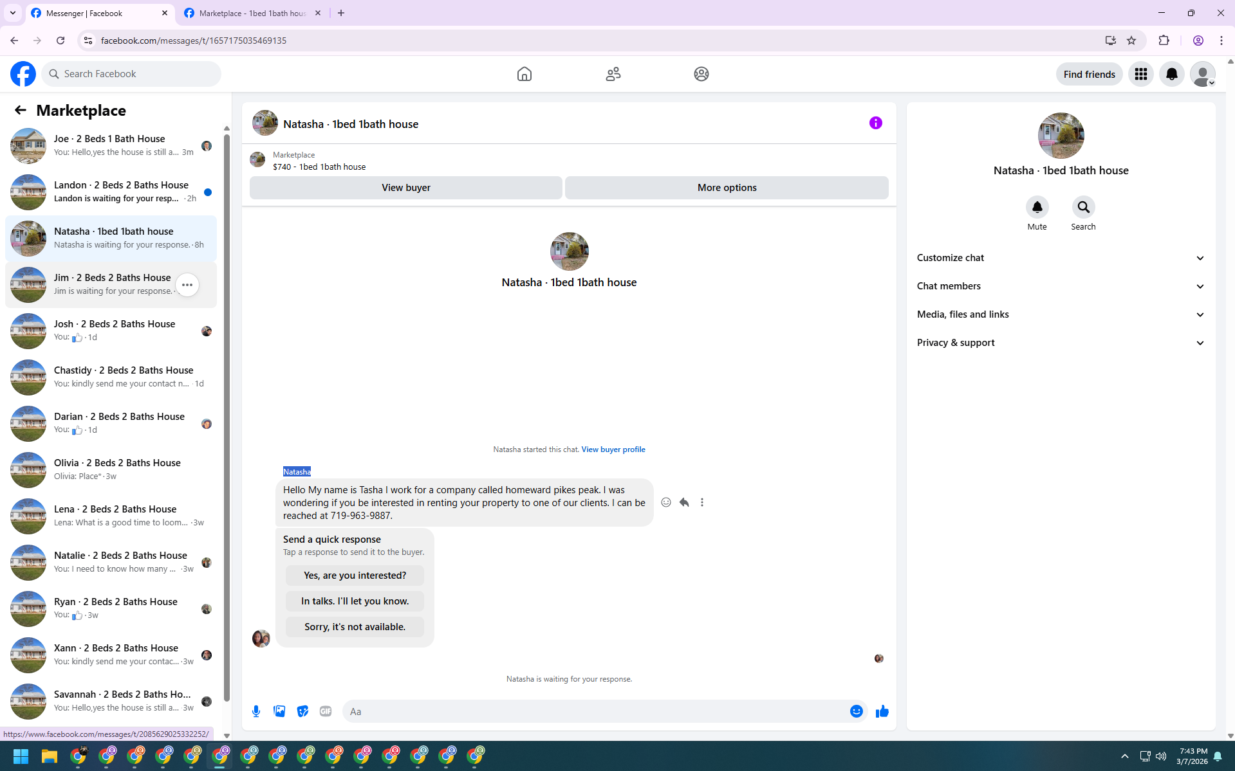Open the Facebook menu grid icon
This screenshot has height=771, width=1235.
[1141, 74]
